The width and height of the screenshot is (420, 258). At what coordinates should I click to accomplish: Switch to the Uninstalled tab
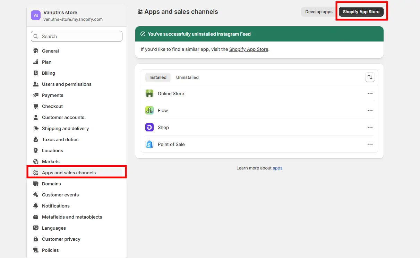[187, 77]
